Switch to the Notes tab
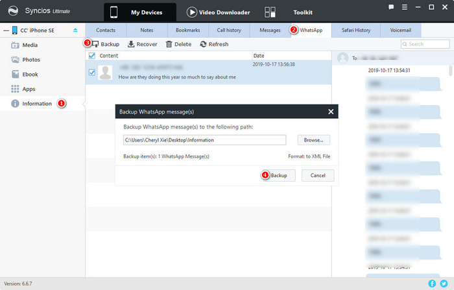 (147, 30)
